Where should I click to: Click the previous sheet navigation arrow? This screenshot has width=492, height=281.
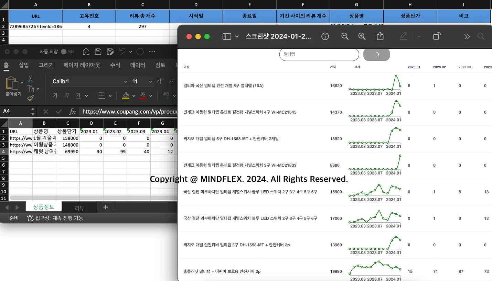click(7, 207)
